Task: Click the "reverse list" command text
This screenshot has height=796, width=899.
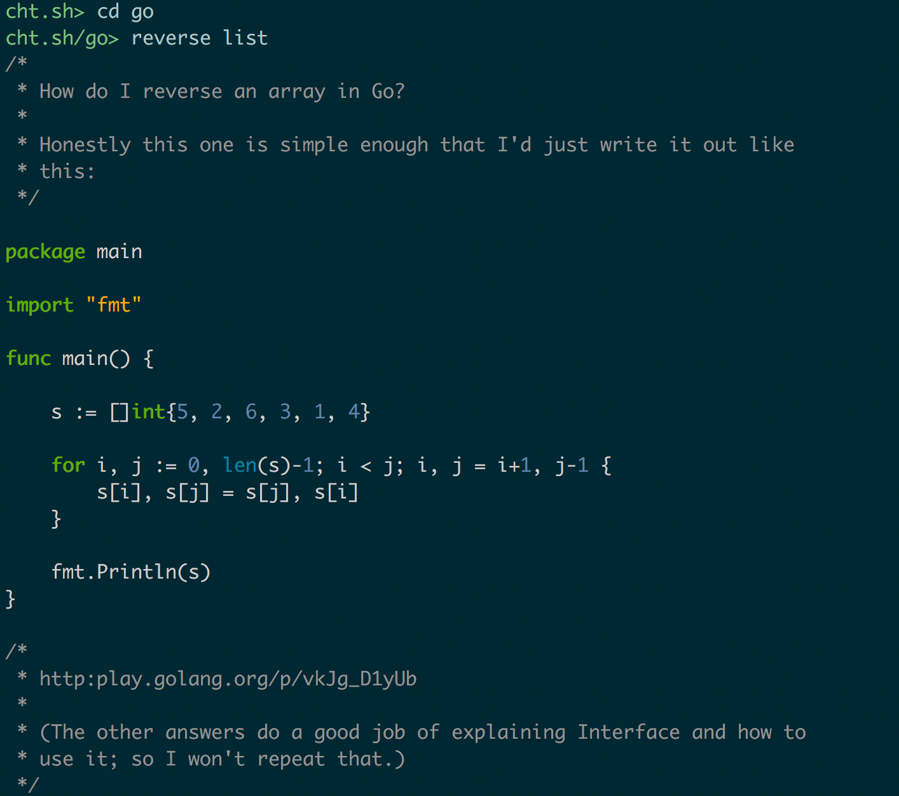Action: (199, 38)
